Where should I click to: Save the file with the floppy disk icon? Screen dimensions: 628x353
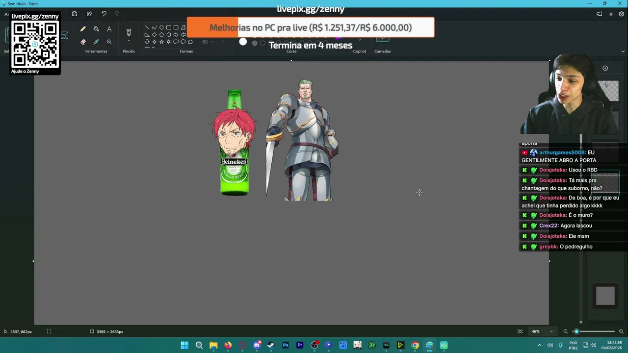(75, 14)
